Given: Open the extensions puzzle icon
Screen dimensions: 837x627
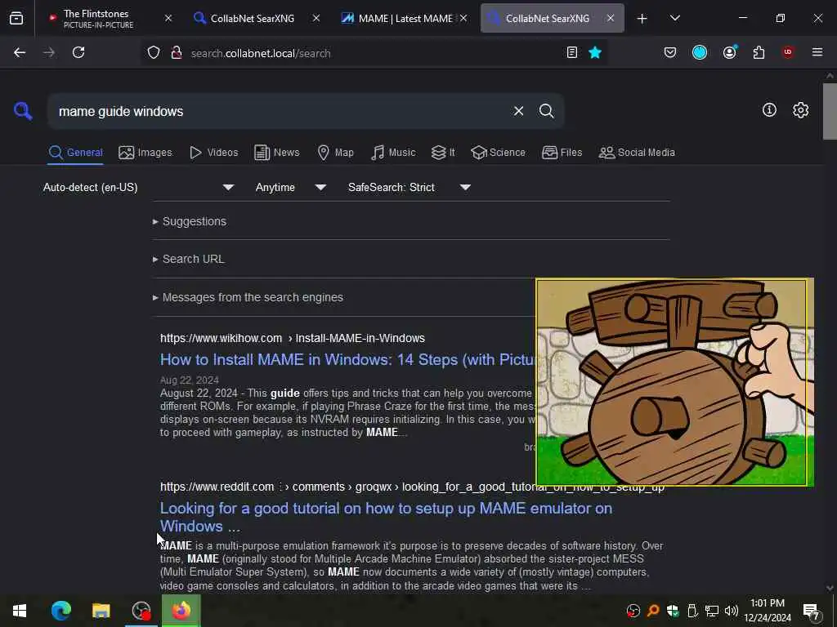Looking at the screenshot, I should point(759,52).
